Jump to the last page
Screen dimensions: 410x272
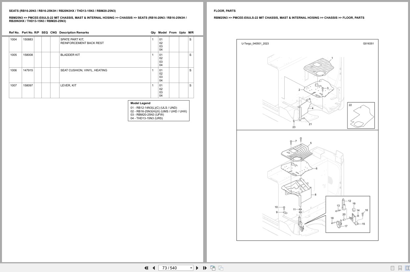click(205, 268)
